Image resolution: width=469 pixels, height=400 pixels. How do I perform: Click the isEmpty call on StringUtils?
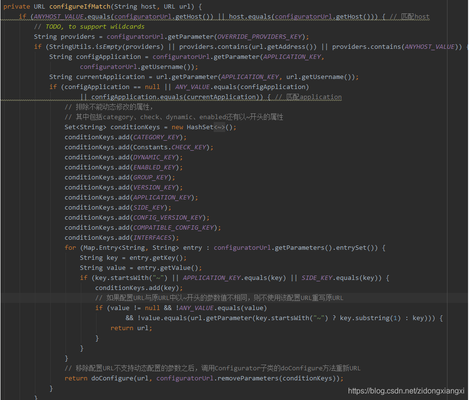click(x=109, y=47)
